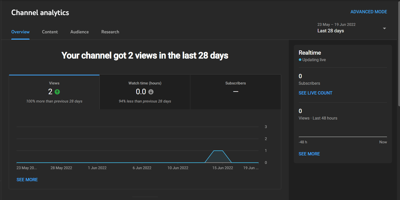400x200 pixels.
Task: Select the Views metric card
Action: (54, 92)
